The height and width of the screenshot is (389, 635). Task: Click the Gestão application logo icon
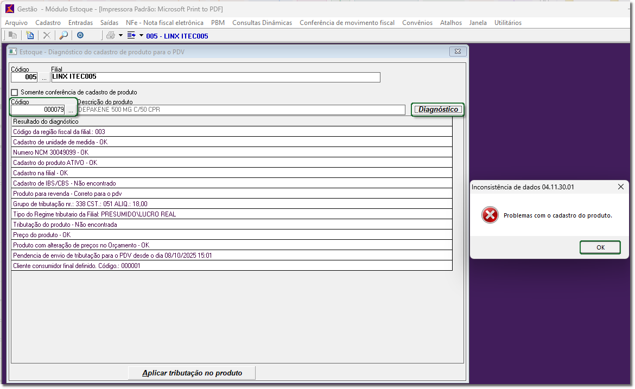coord(10,9)
